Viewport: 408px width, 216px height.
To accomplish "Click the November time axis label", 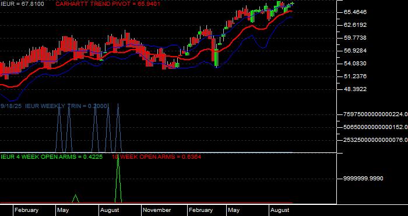I will [x=157, y=210].
